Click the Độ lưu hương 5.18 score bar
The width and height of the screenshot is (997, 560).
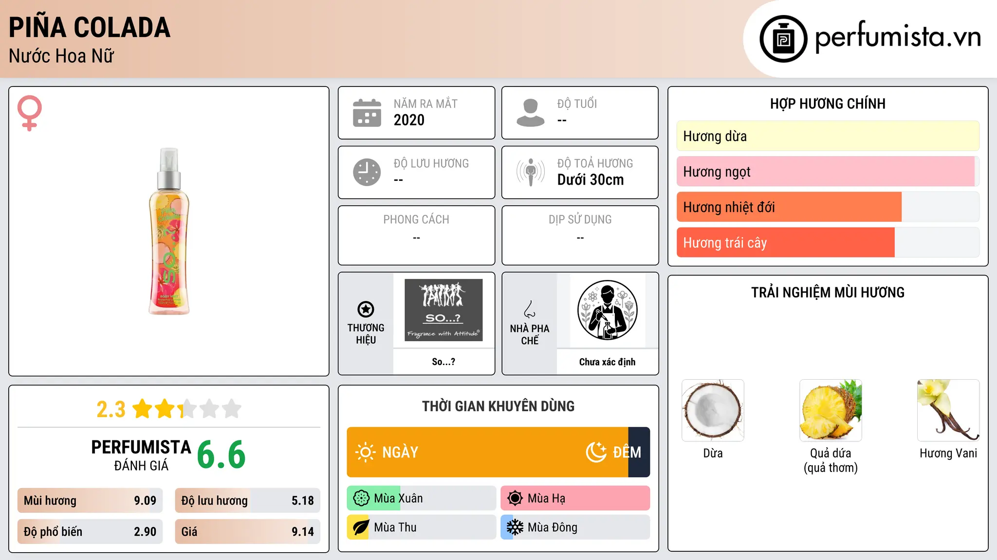248,501
